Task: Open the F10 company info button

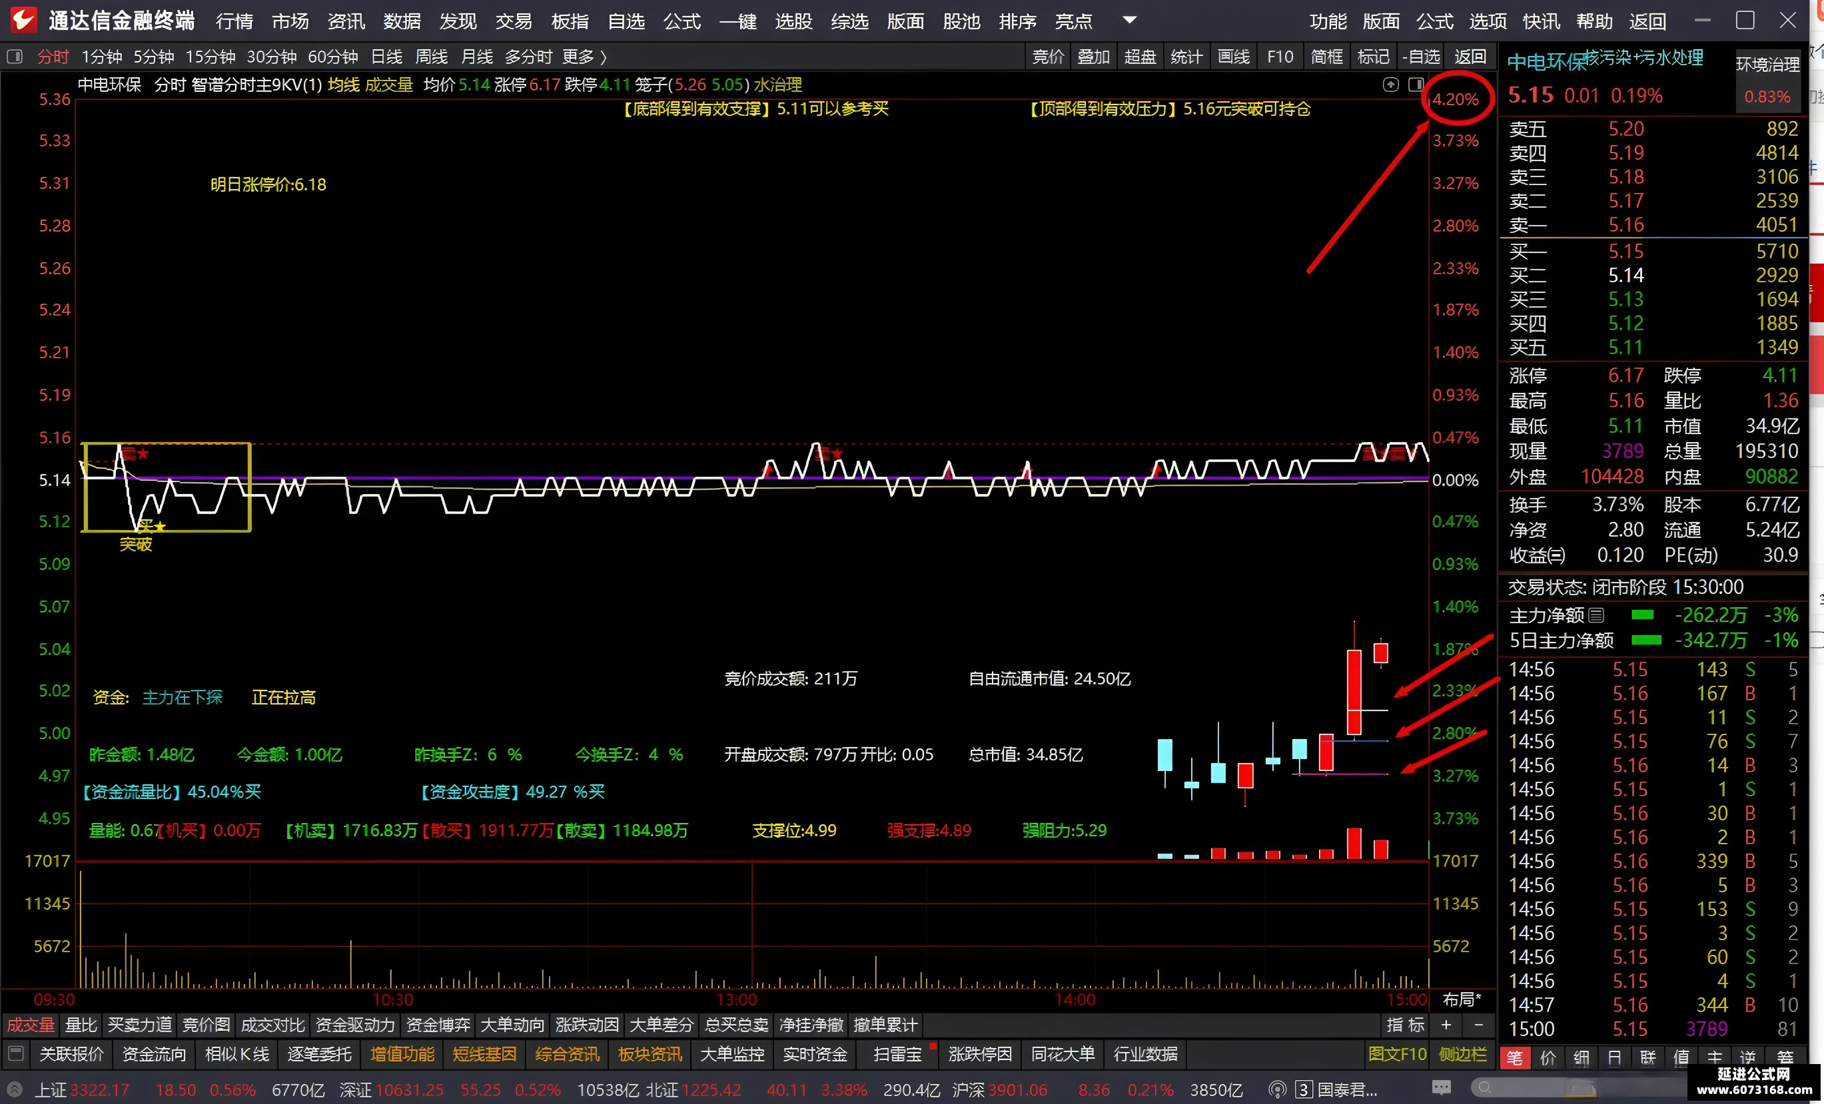Action: click(x=1280, y=57)
